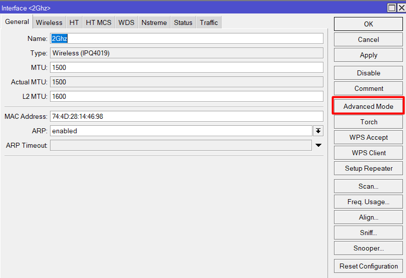The height and width of the screenshot is (278, 406).
Task: Open the Freq. Usage tool
Action: (368, 202)
